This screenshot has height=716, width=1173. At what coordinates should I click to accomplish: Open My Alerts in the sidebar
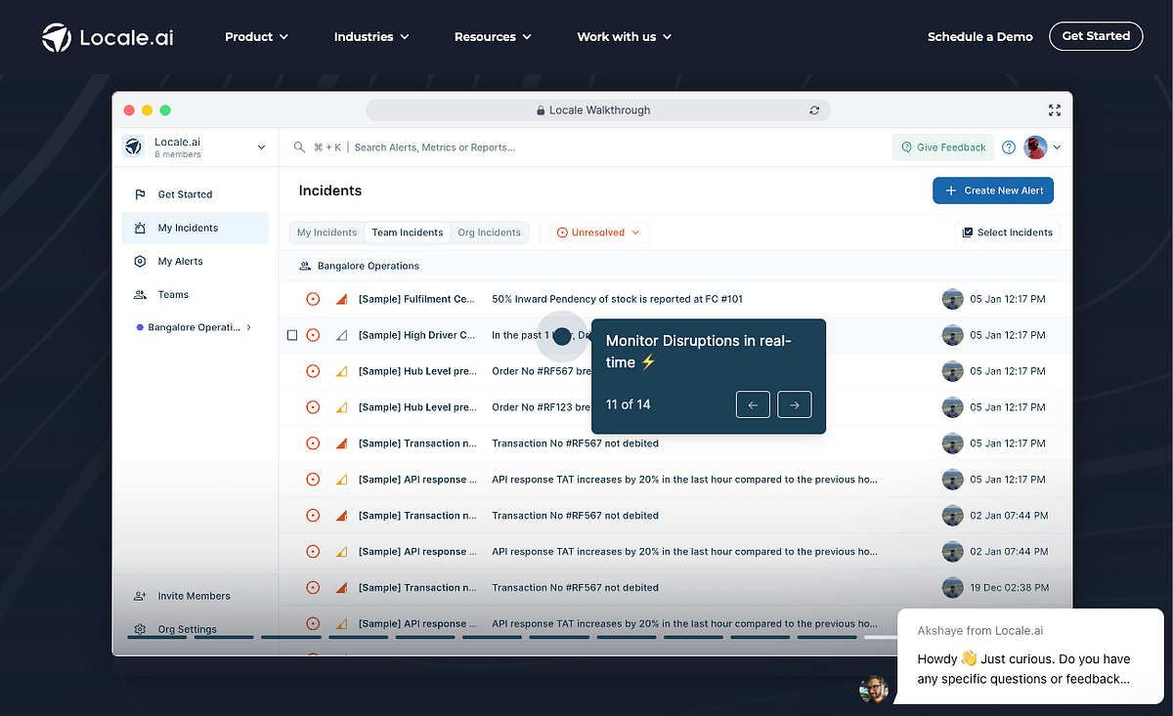195,261
